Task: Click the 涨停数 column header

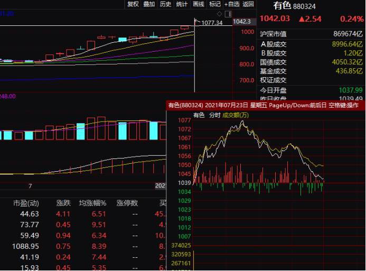Action: [x=127, y=203]
